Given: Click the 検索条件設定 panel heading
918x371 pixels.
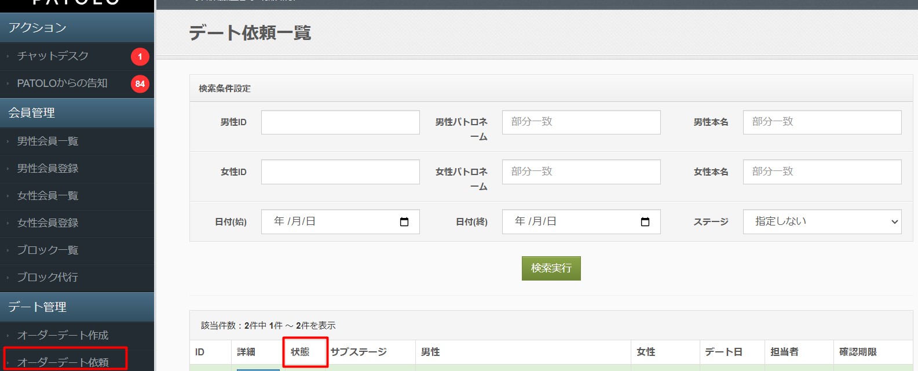Looking at the screenshot, I should (x=225, y=89).
